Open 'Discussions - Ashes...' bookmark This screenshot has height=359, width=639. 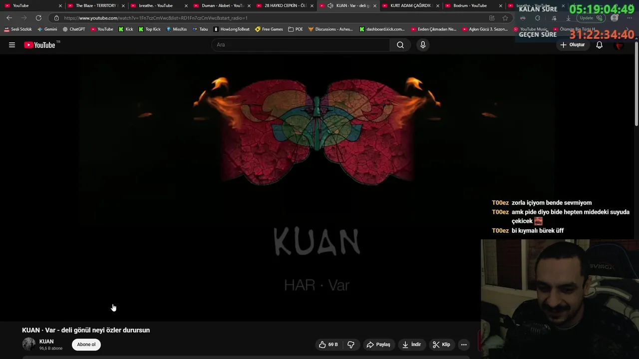(330, 29)
